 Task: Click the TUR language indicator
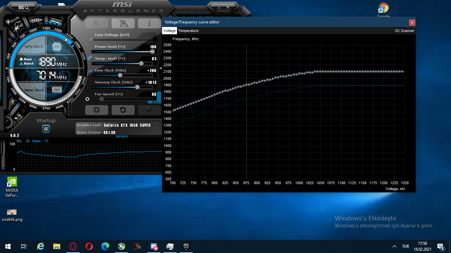click(406, 246)
